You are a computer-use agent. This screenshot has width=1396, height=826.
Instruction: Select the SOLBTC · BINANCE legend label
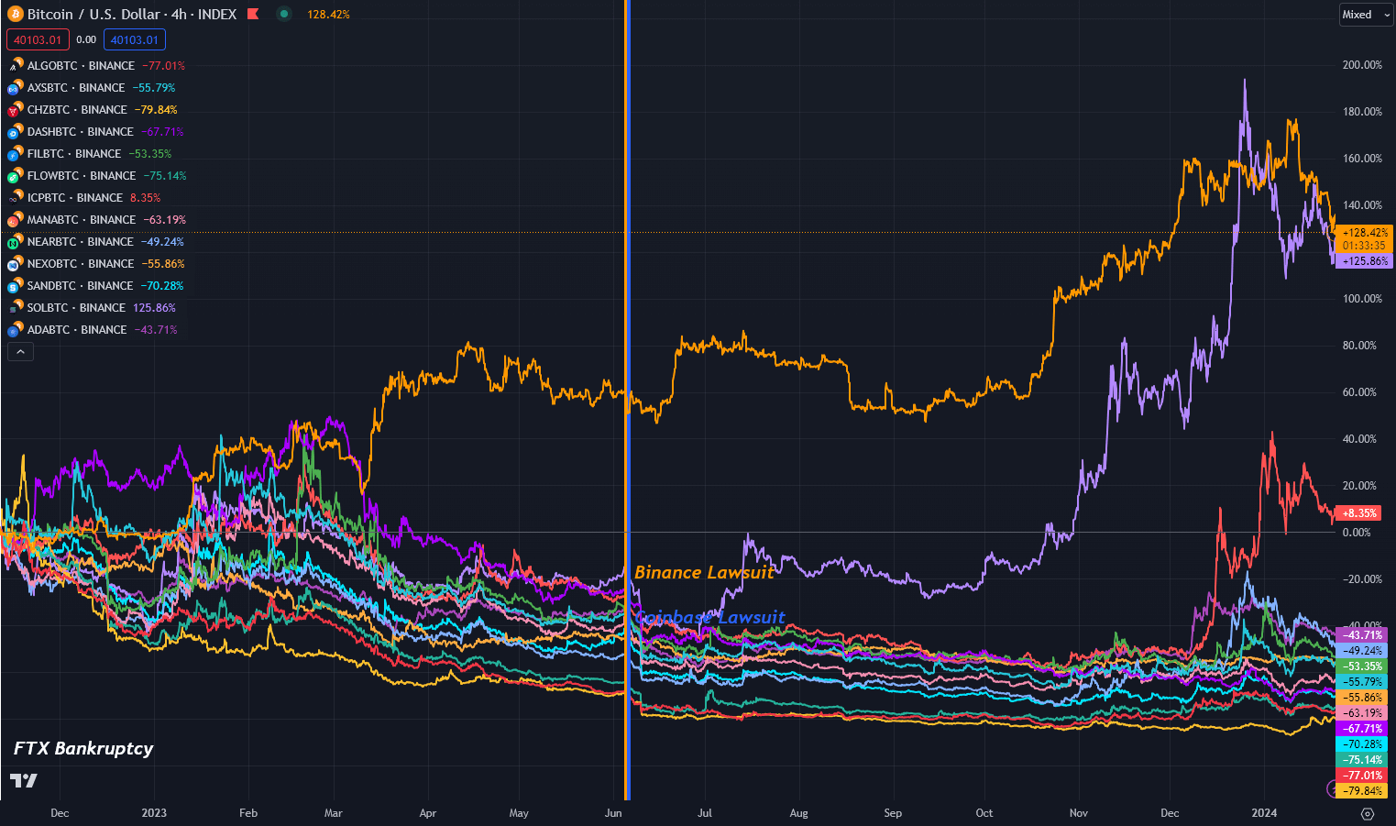tap(77, 307)
